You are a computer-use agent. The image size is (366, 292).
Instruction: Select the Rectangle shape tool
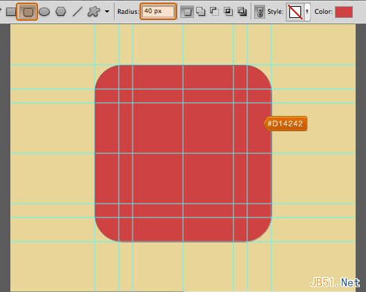click(x=11, y=12)
